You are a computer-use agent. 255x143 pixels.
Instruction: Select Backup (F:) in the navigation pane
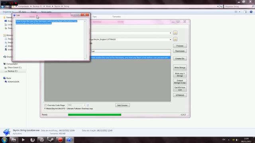[x=12, y=71]
